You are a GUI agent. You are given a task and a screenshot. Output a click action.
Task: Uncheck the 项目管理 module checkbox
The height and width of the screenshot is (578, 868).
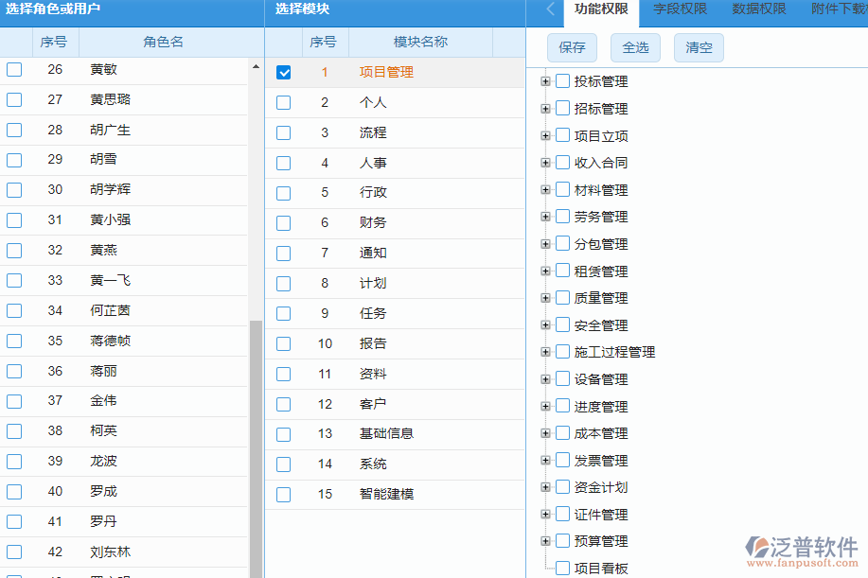coord(283,72)
